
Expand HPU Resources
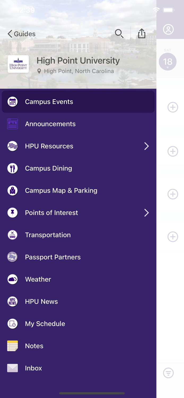[146, 146]
